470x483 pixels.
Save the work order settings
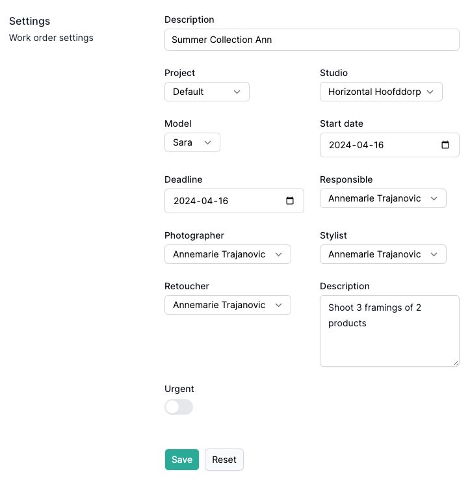point(182,460)
